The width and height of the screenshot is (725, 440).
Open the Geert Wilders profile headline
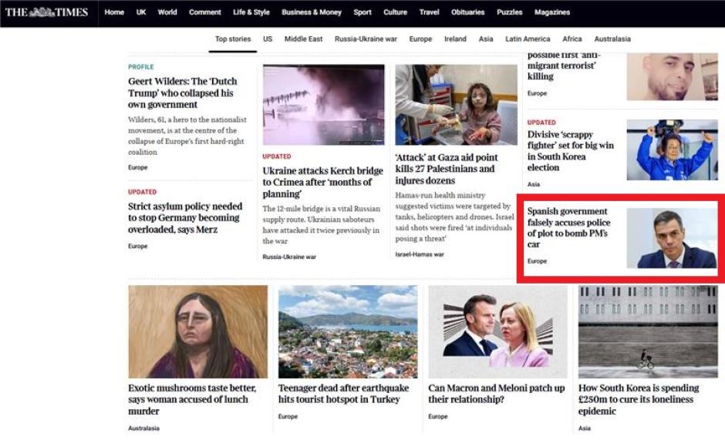point(183,93)
